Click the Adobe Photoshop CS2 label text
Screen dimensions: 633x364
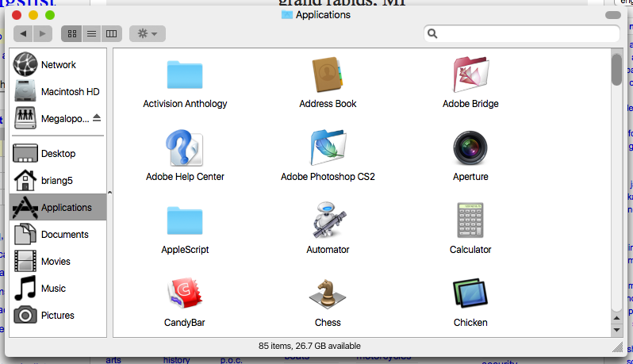pyautogui.click(x=328, y=177)
